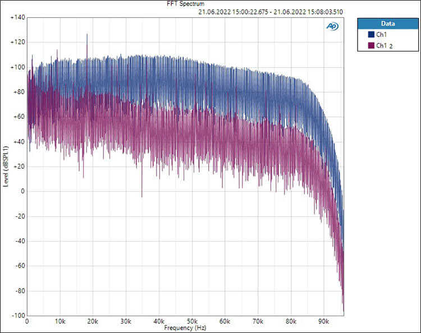421x333 pixels.
Task: Click the Frequency (Hz) axis label
Action: 185,327
